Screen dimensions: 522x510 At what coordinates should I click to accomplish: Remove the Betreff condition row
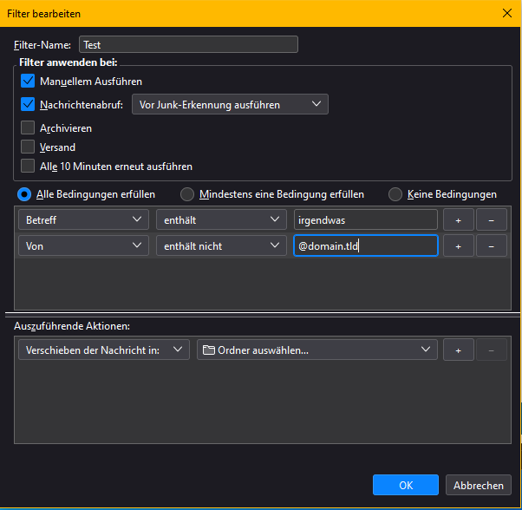point(491,220)
